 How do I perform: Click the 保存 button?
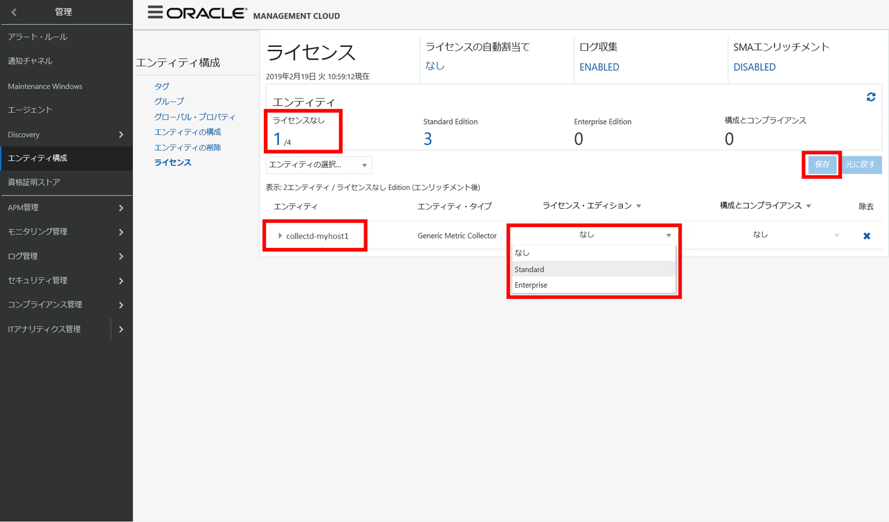[822, 164]
